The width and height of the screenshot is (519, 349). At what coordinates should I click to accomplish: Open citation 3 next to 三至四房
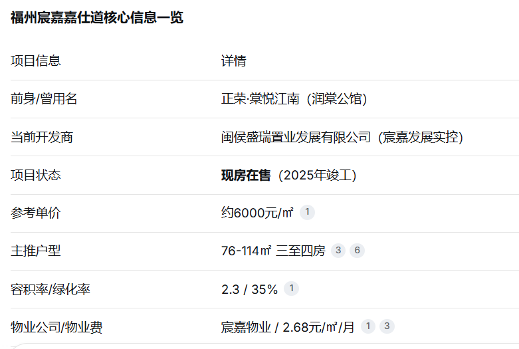(x=338, y=251)
